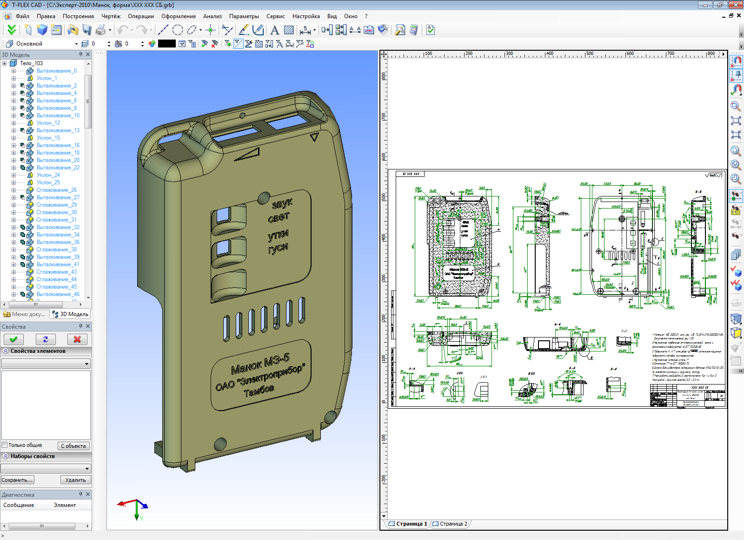This screenshot has height=540, width=744.
Task: Collapse the 'Свойства элементов' section
Action: 6,351
